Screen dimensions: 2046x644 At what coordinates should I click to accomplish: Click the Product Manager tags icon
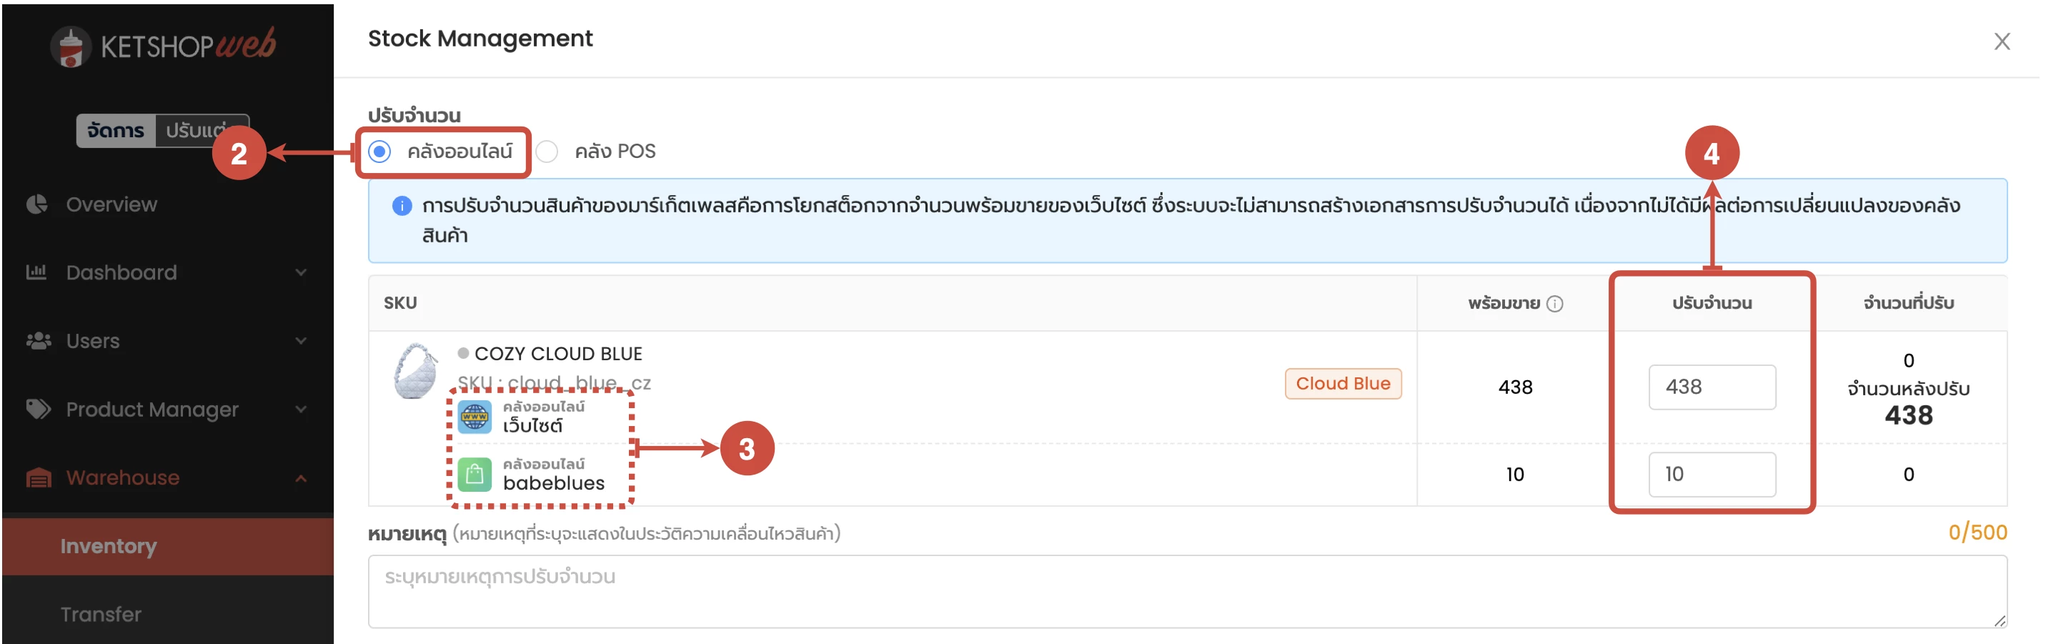click(38, 409)
